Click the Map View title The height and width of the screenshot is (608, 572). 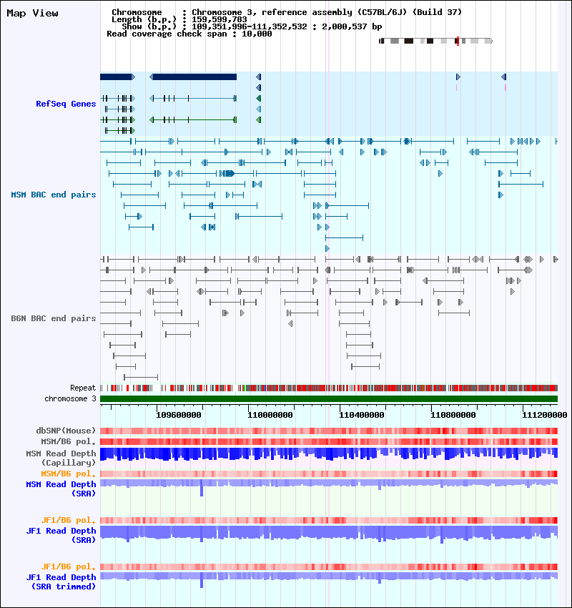33,13
